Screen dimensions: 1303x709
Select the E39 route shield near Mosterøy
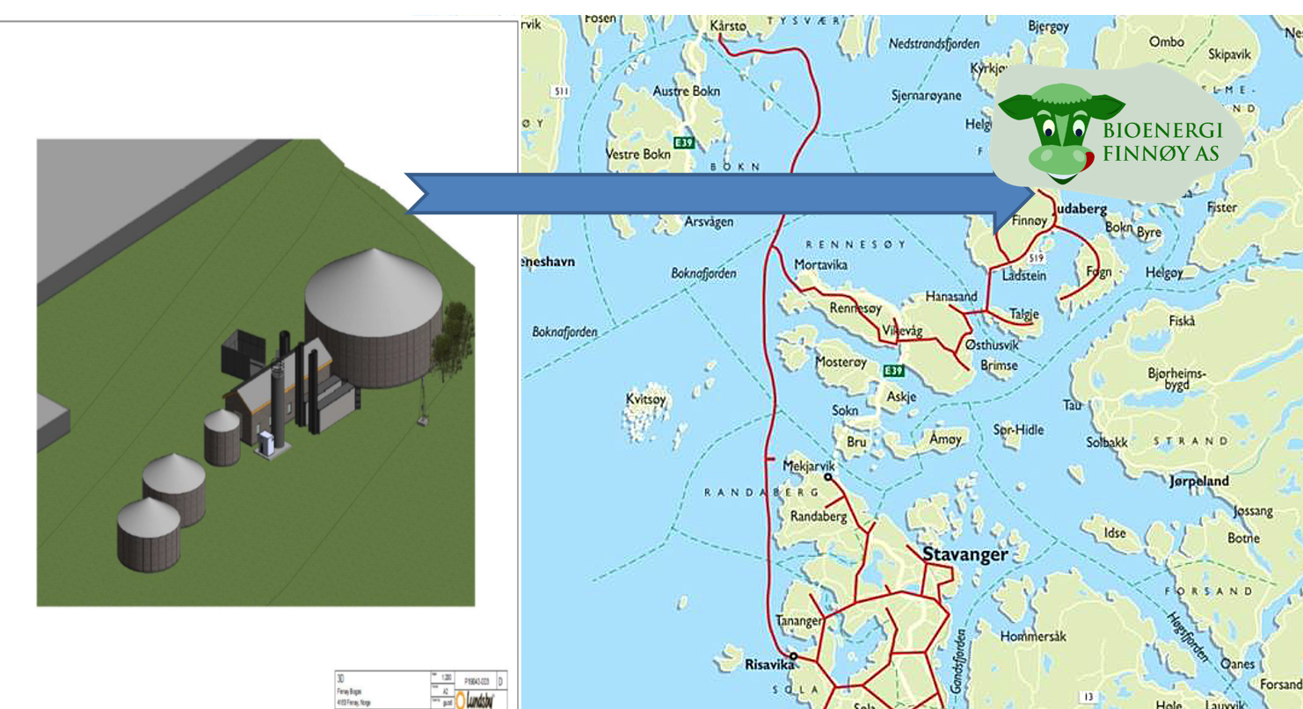[892, 371]
